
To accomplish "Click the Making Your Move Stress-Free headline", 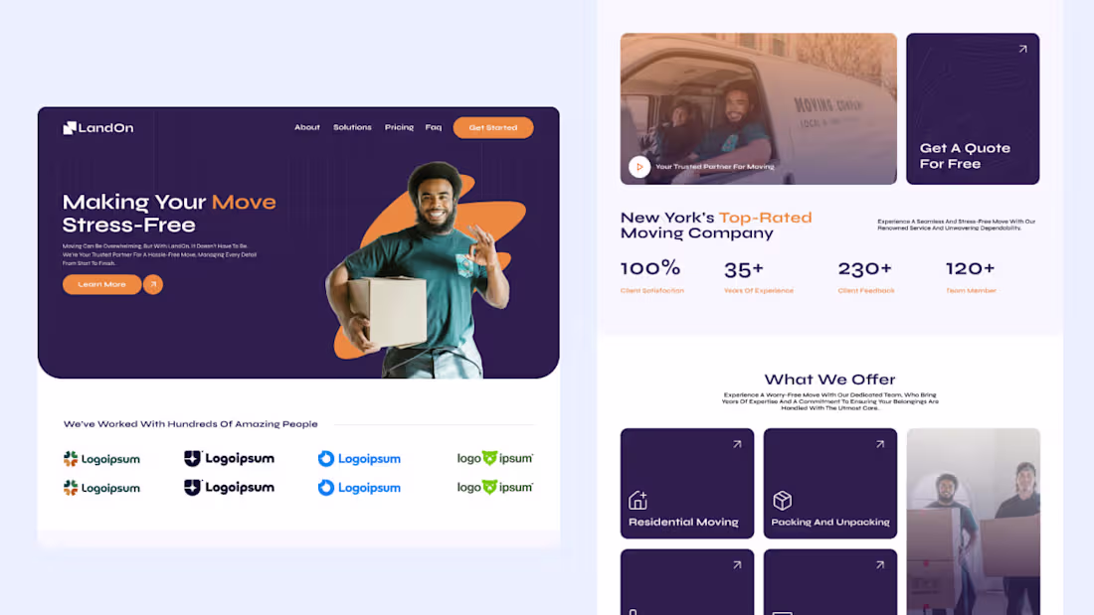I will point(169,214).
